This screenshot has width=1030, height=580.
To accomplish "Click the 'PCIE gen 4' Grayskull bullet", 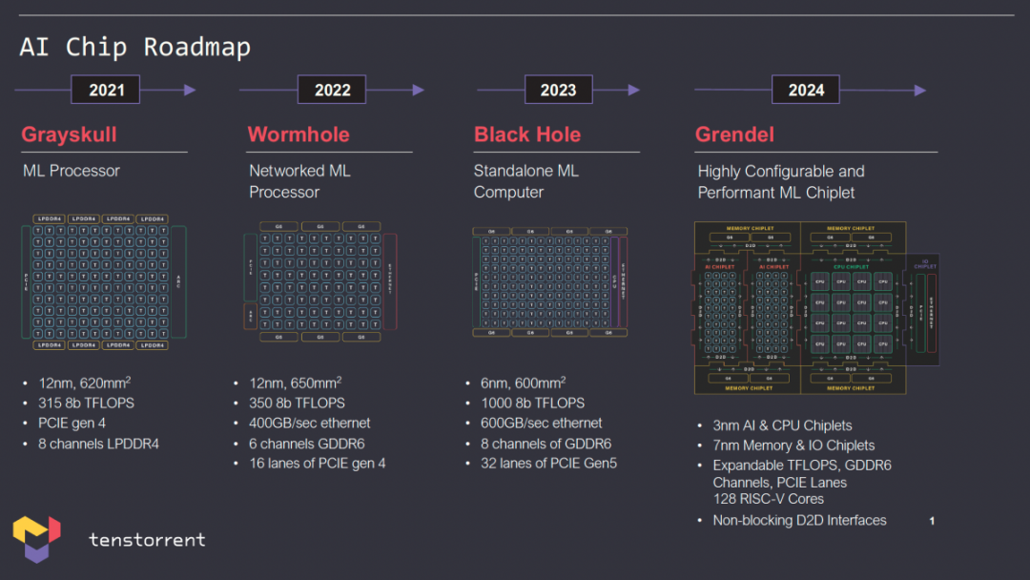I will pyautogui.click(x=72, y=423).
